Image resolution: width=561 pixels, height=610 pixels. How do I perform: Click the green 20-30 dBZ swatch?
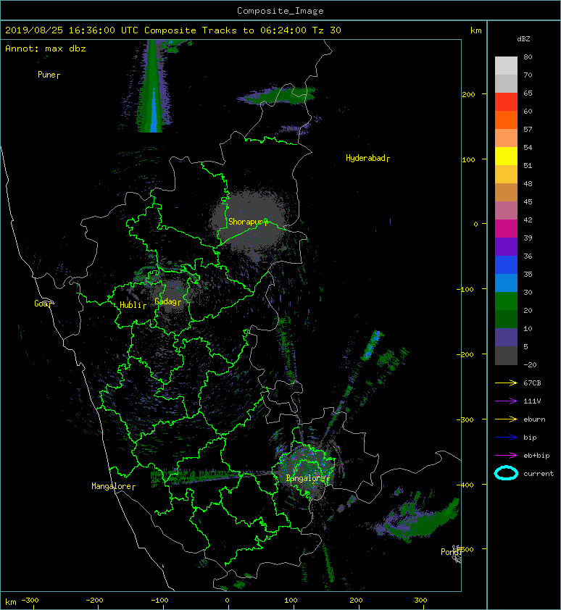pos(506,301)
